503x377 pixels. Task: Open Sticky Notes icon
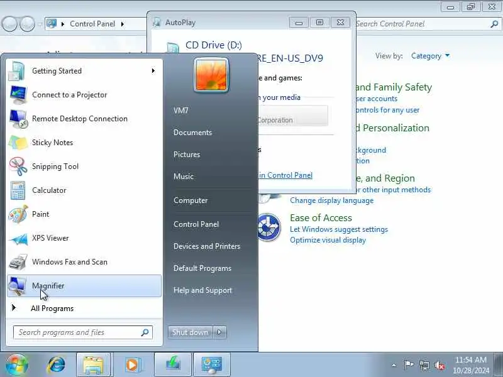(18, 143)
